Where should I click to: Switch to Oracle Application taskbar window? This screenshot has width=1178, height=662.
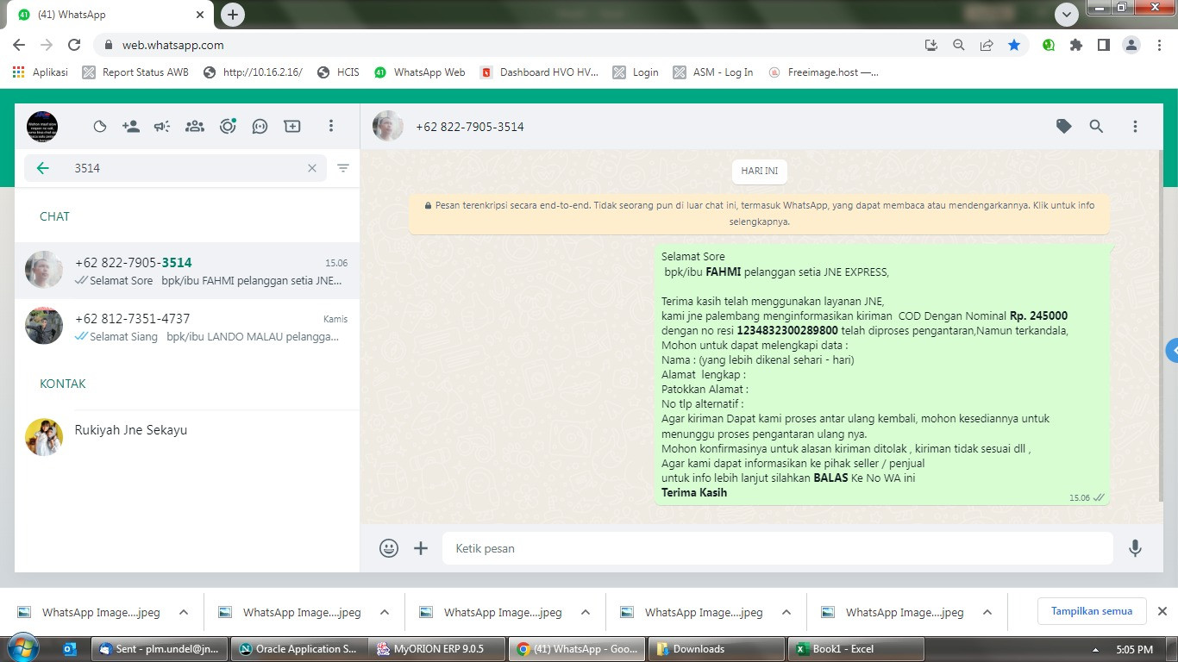coord(298,649)
